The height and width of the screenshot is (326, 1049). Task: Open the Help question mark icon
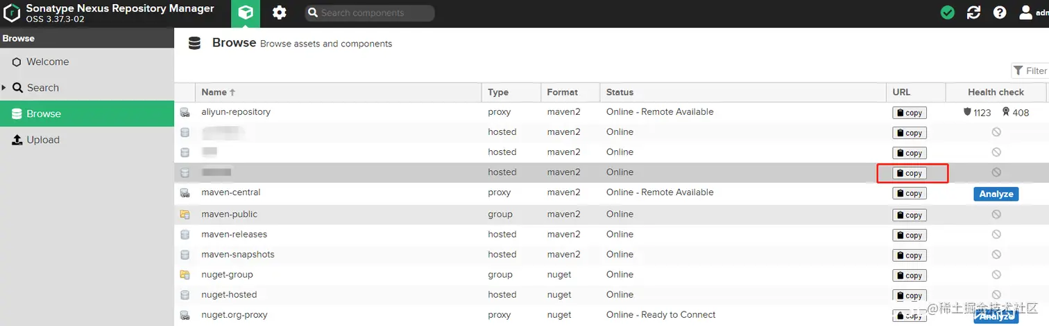click(x=1000, y=12)
